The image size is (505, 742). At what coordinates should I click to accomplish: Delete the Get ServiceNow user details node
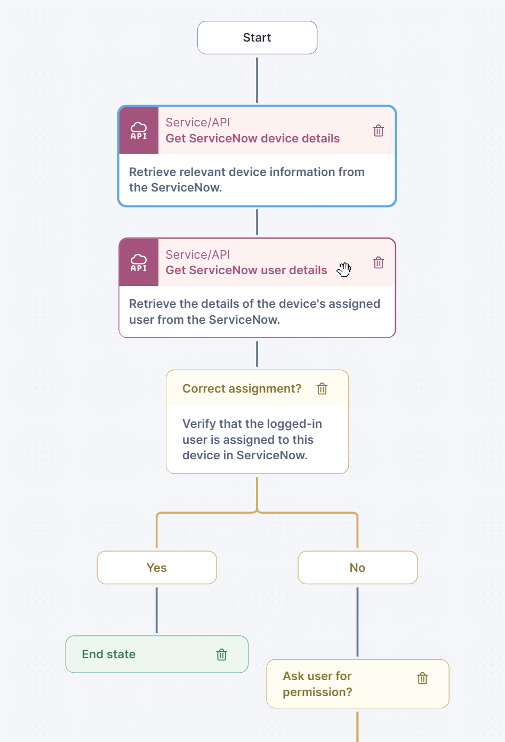click(x=378, y=262)
